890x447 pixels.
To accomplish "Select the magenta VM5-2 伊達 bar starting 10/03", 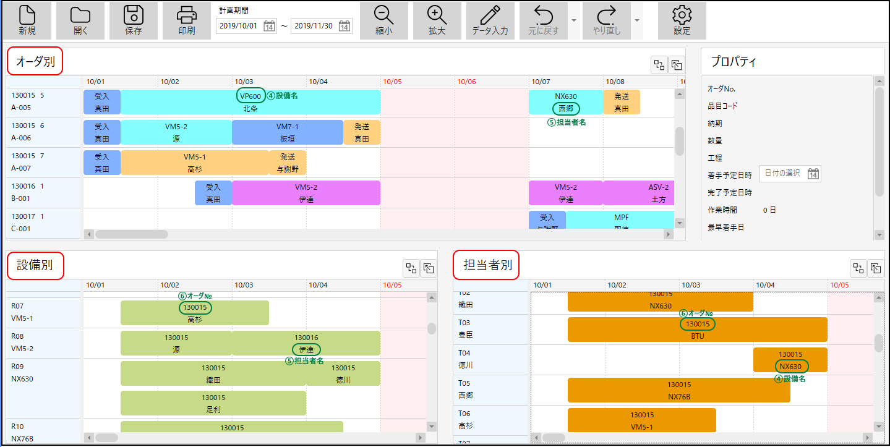I will [306, 193].
